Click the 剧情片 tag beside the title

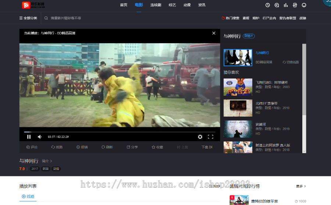(x=249, y=36)
